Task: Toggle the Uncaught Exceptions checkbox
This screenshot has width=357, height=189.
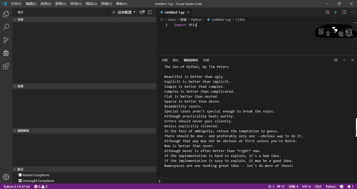Action: coord(20,181)
